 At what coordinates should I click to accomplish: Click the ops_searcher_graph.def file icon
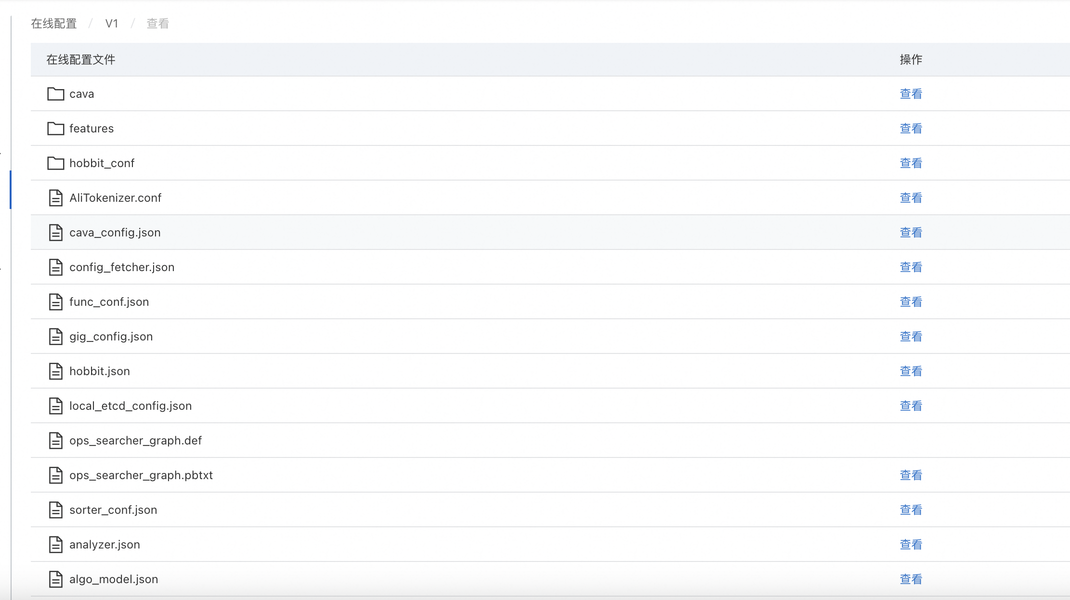coord(56,441)
